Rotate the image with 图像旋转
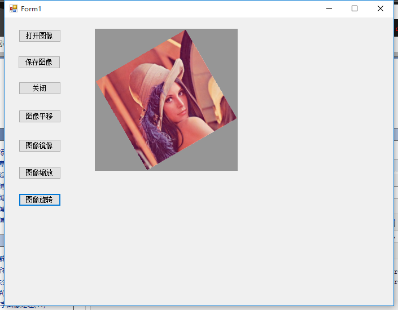The height and width of the screenshot is (310, 398). pos(40,200)
